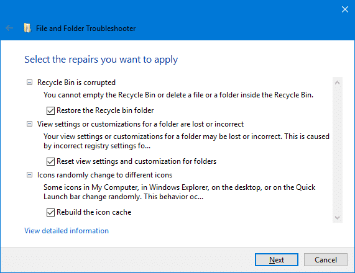
Task: Click the scrollbar track in repairs list
Action: pos(338,150)
